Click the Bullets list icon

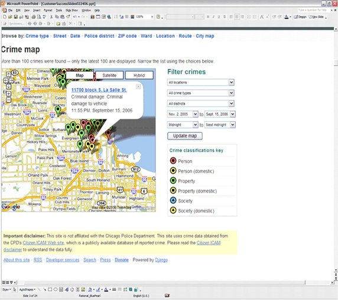(x=255, y=17)
